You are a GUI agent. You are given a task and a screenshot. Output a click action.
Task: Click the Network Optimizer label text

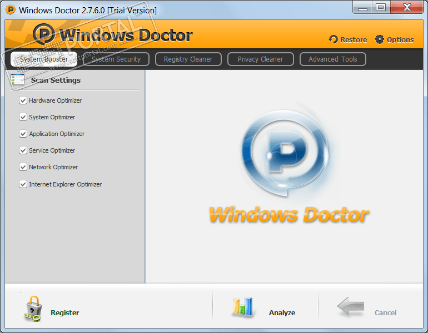[x=53, y=167]
